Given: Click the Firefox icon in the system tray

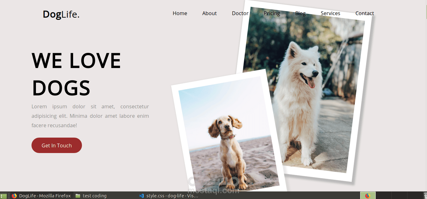Looking at the screenshot, I should (368, 196).
